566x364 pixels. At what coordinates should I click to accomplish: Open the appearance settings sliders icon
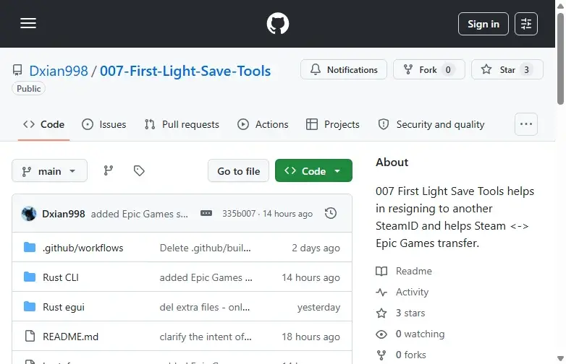(x=526, y=24)
